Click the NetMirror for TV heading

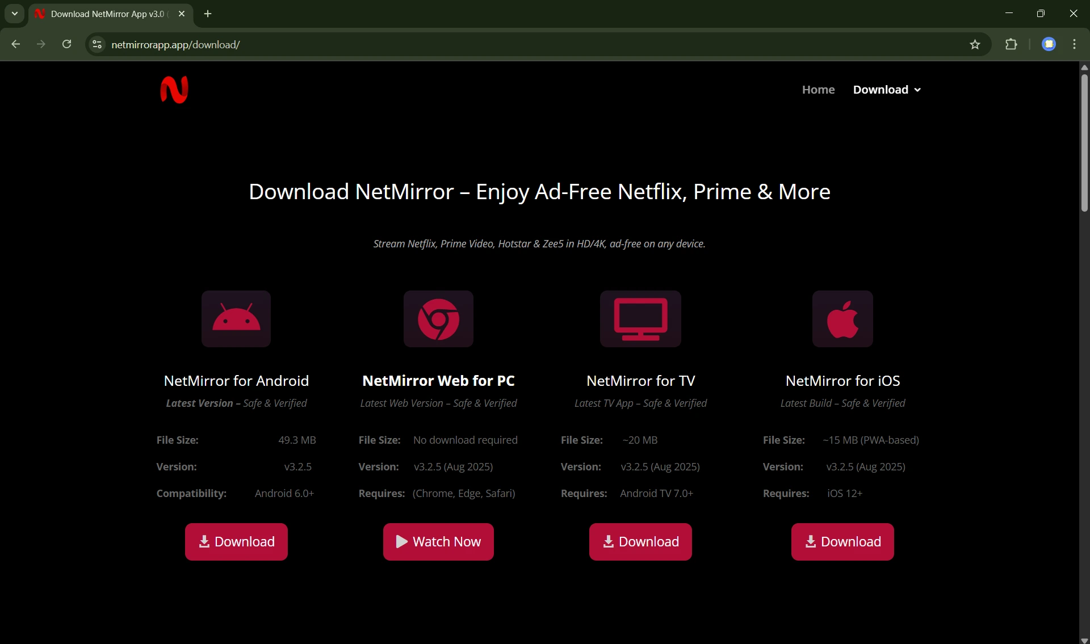[x=640, y=381]
